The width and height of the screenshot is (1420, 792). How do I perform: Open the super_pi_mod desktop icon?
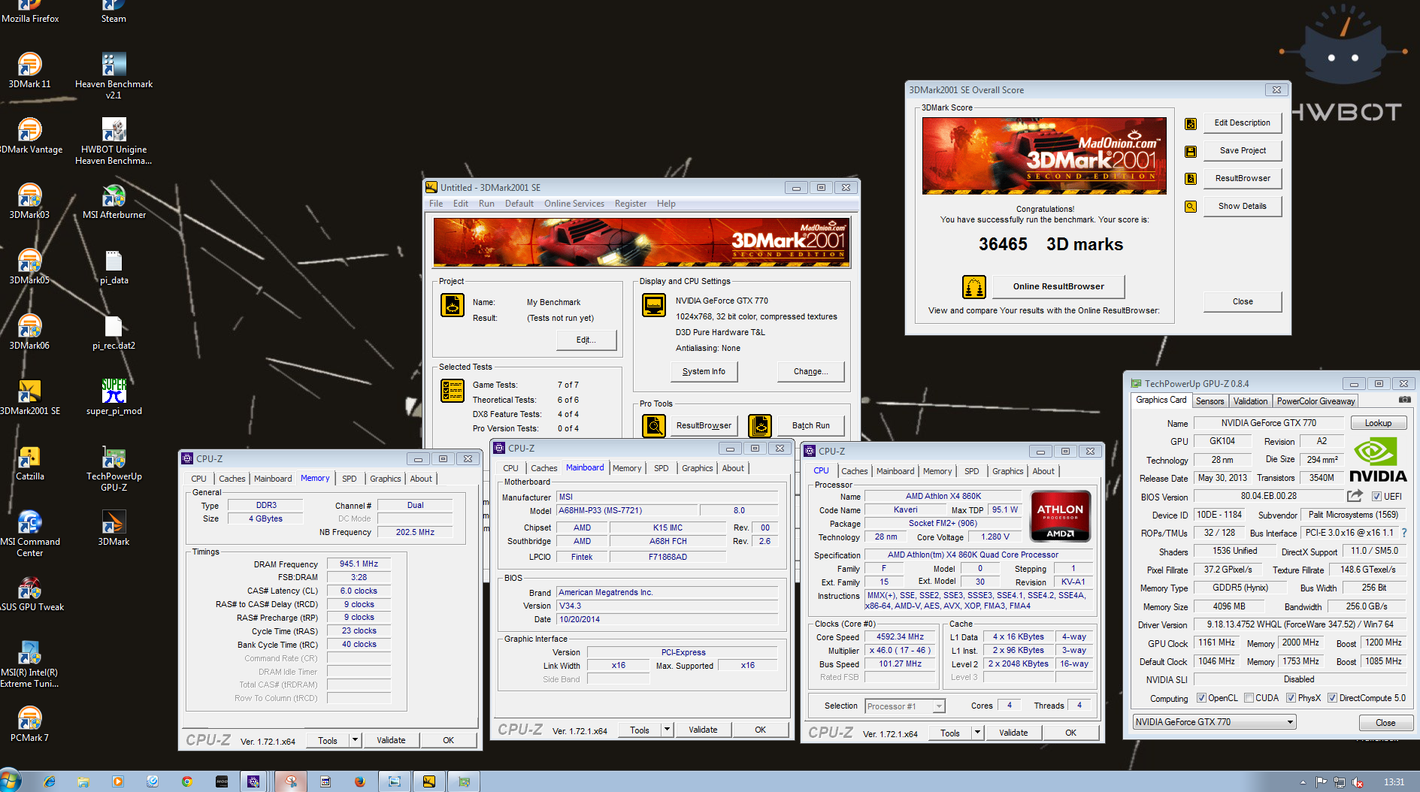[x=114, y=397]
